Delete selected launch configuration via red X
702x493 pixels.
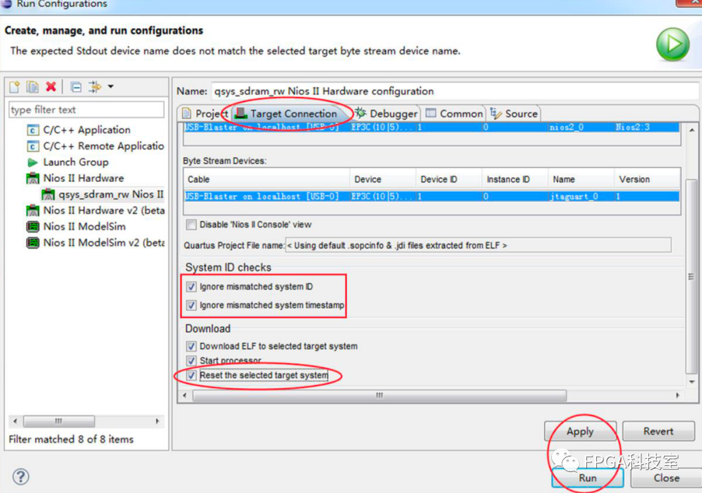51,87
